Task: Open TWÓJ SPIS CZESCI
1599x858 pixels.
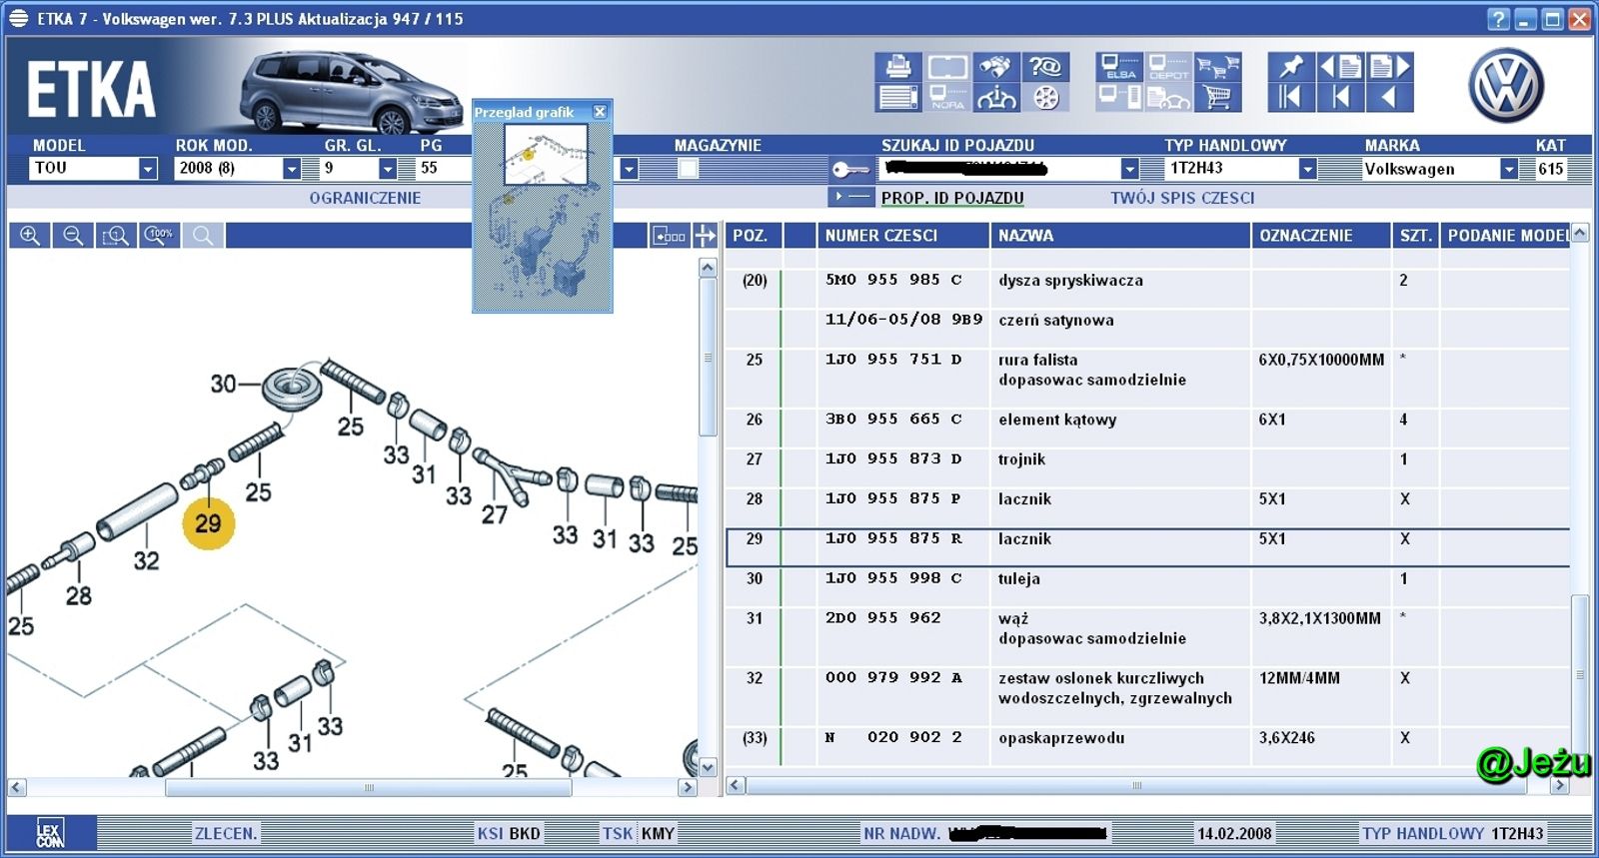Action: (1182, 198)
